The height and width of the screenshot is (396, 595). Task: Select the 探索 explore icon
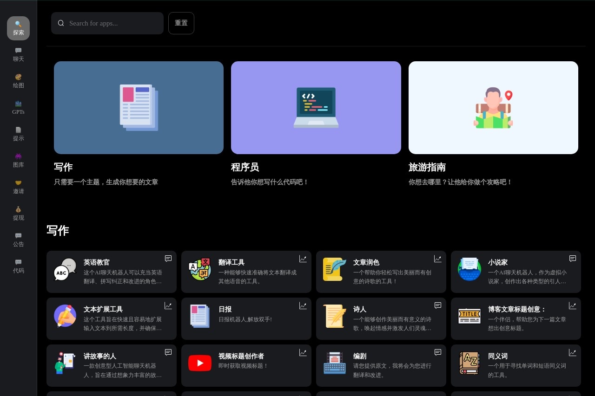(19, 28)
